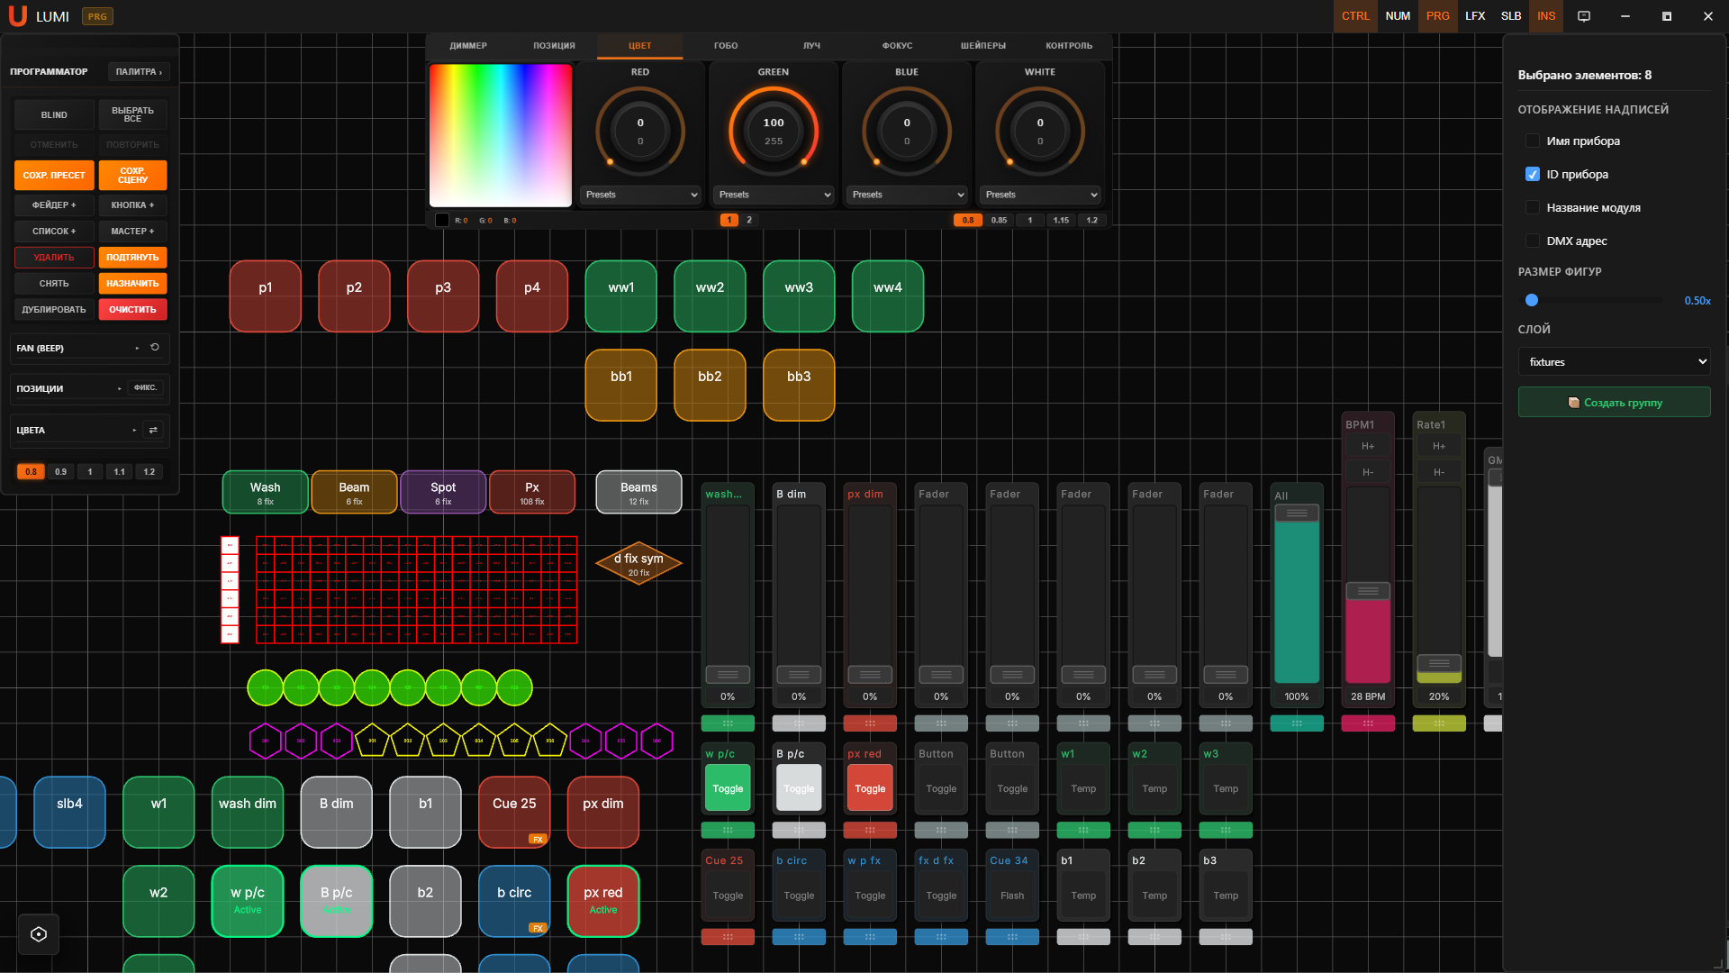Open the 'fixtures' layer dropdown

tap(1614, 362)
